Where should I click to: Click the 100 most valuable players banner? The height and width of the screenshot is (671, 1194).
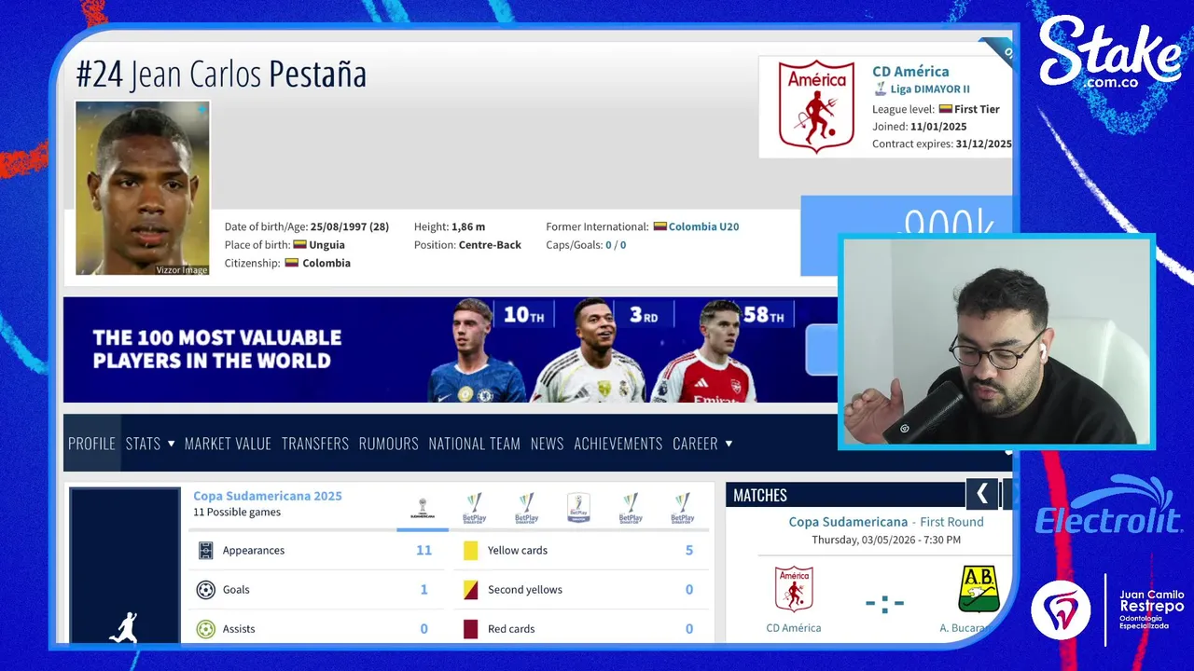(451, 349)
